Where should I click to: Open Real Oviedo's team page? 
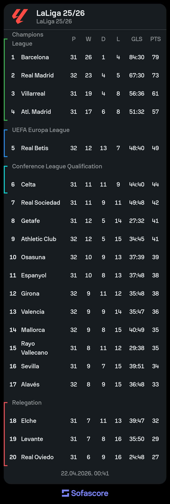[36, 457]
